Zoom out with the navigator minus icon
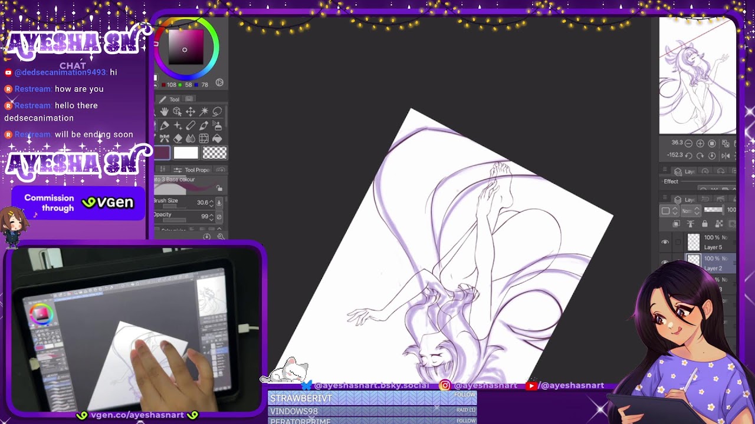This screenshot has height=424, width=755. (x=688, y=144)
